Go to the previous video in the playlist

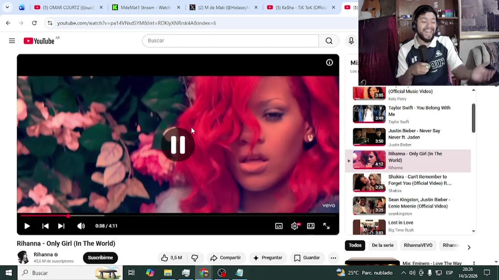click(x=45, y=226)
